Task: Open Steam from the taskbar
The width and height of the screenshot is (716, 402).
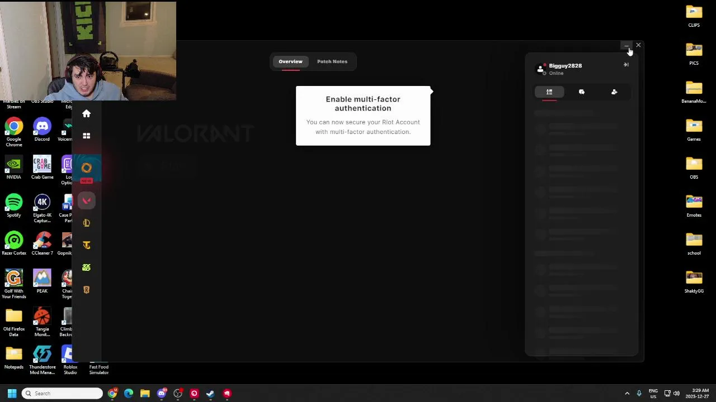Action: [210, 393]
